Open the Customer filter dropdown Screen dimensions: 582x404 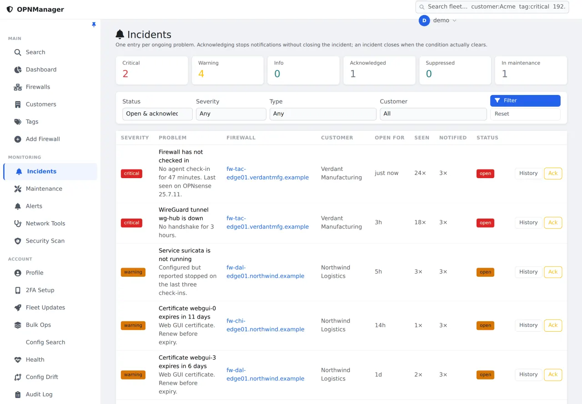pos(433,114)
